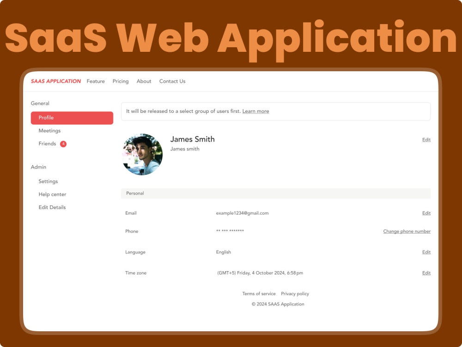The image size is (462, 347).
Task: Open Edit Details in sidebar
Action: click(x=52, y=207)
